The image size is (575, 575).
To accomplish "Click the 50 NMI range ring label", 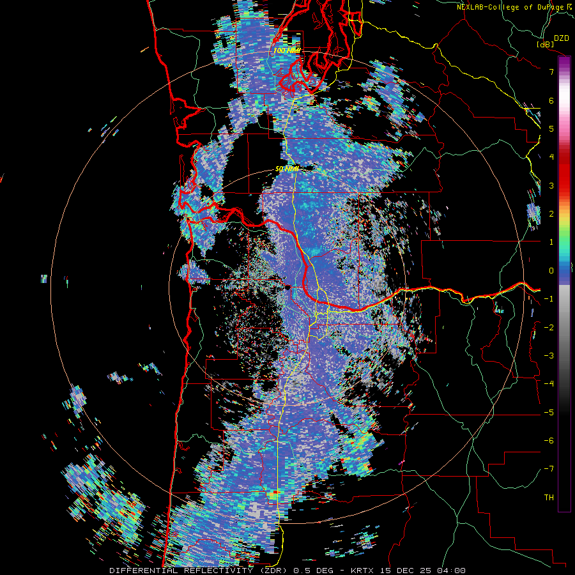I will 287,169.
